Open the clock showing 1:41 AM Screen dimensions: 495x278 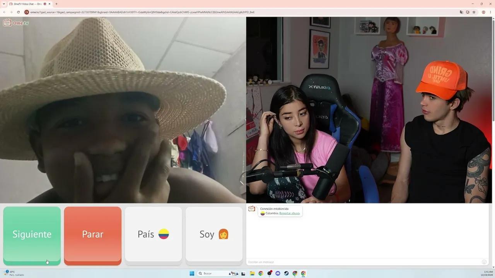coord(486,273)
